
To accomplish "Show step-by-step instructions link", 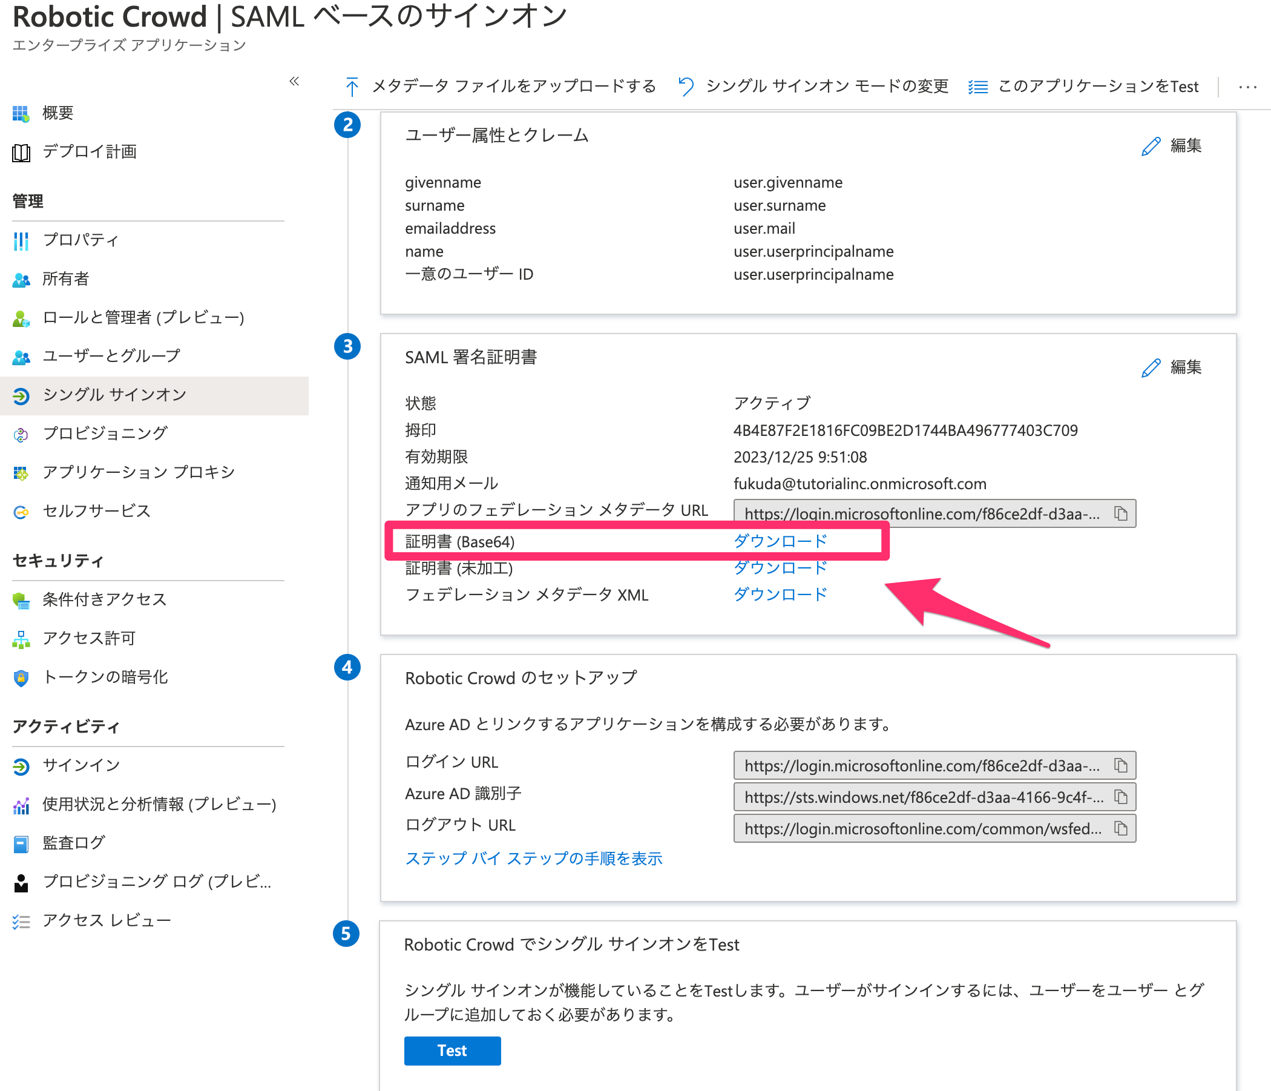I will point(534,858).
